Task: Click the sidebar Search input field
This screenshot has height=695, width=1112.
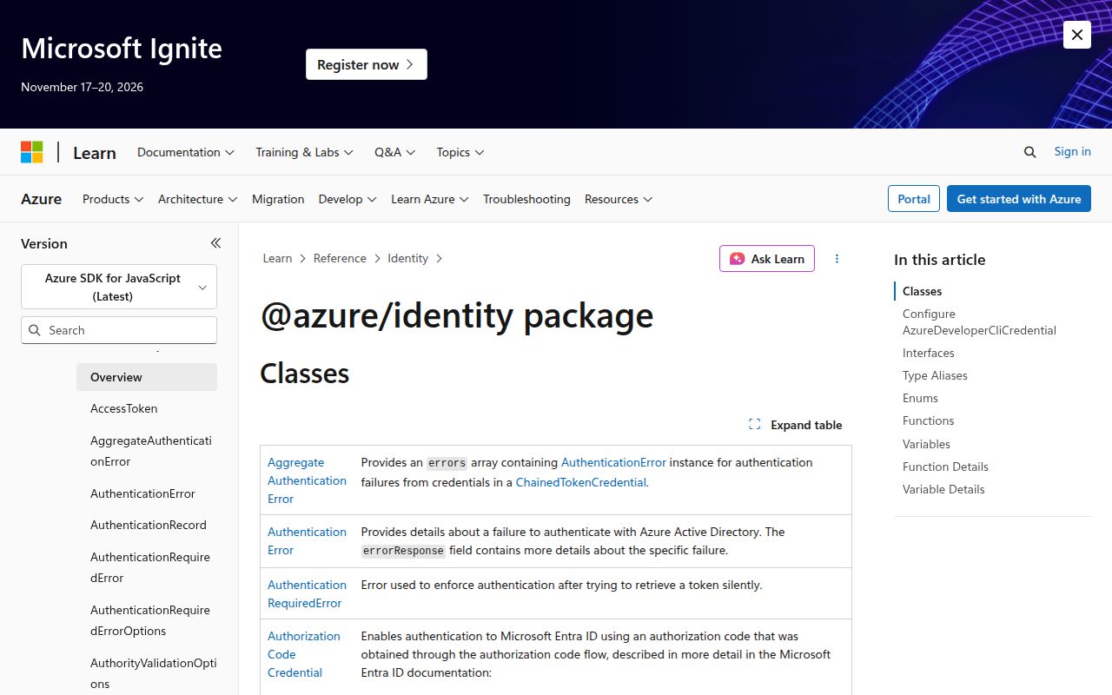Action: (119, 330)
